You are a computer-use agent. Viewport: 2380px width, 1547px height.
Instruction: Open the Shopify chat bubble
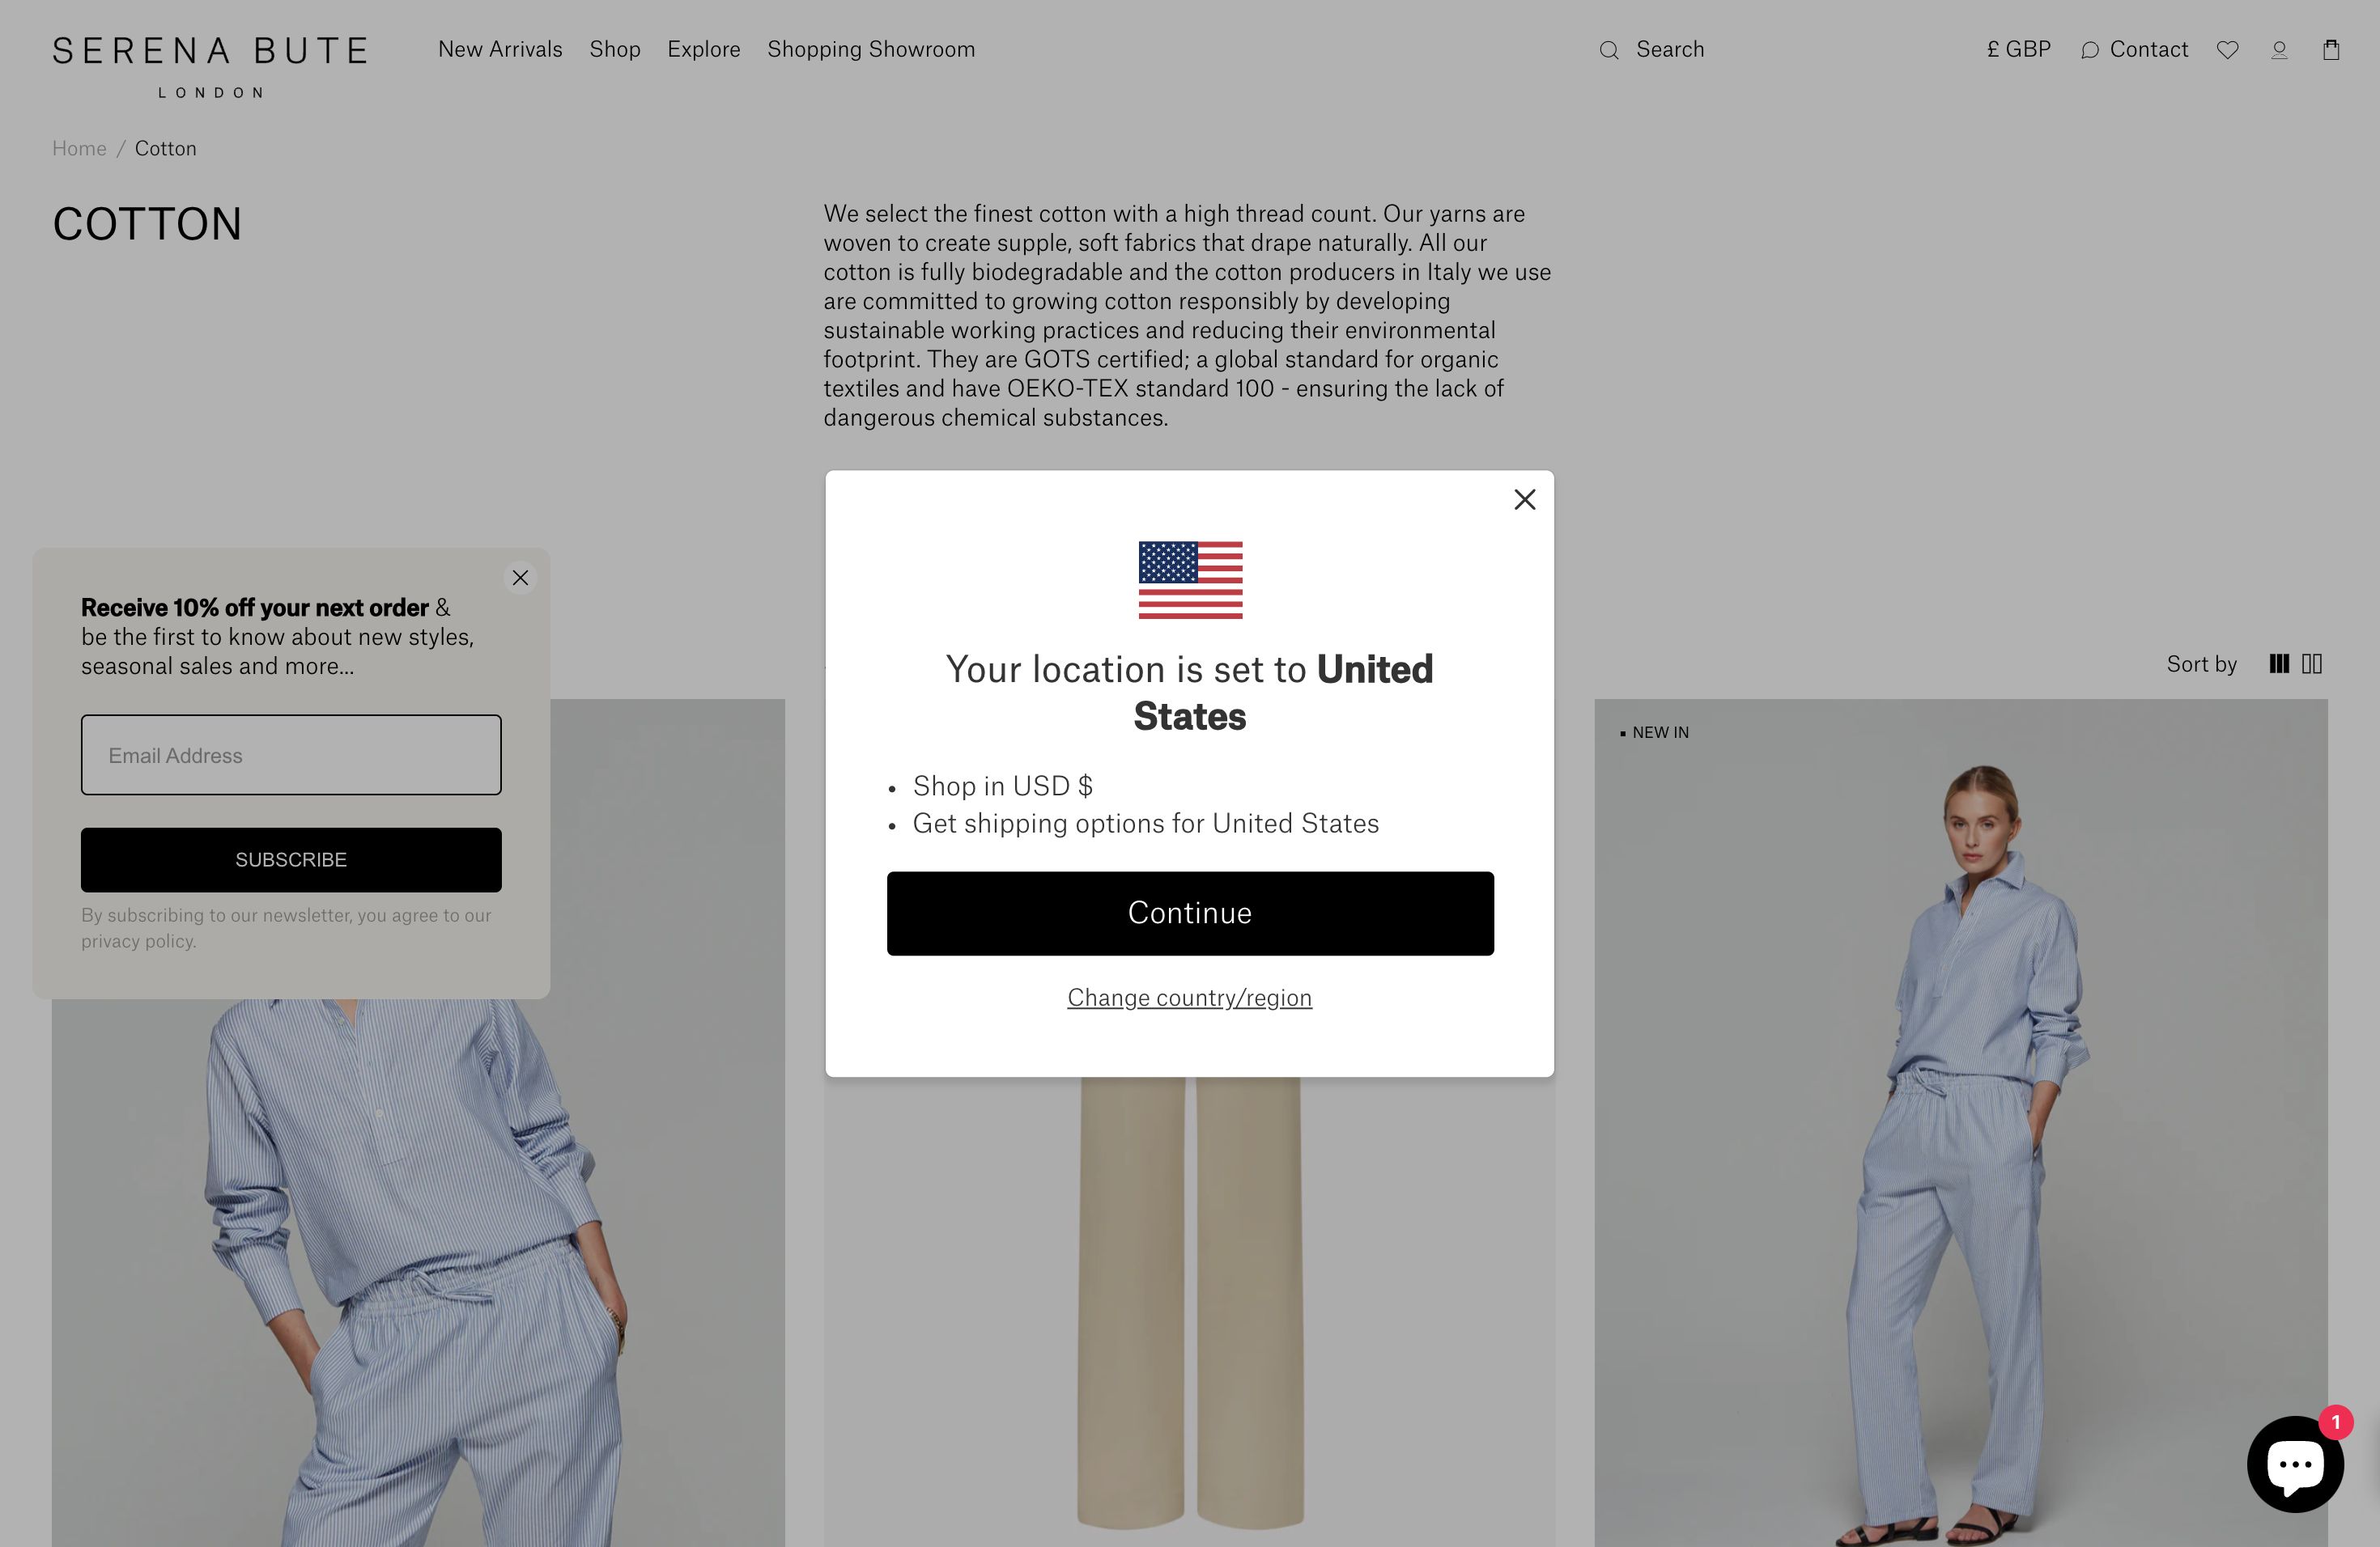click(x=2295, y=1464)
